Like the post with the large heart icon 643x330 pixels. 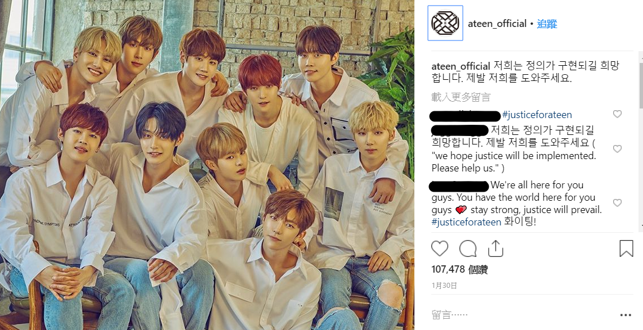coord(440,248)
